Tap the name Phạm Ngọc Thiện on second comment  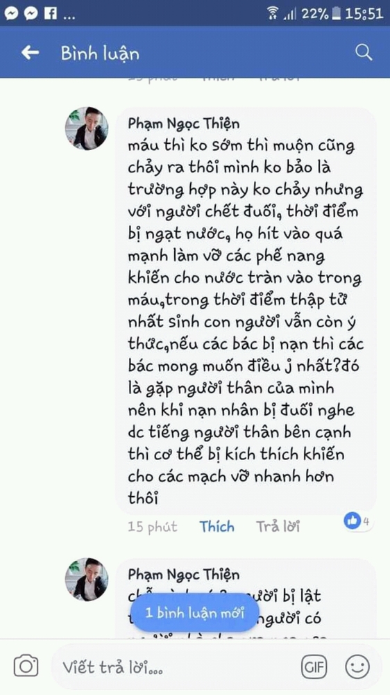point(184,575)
